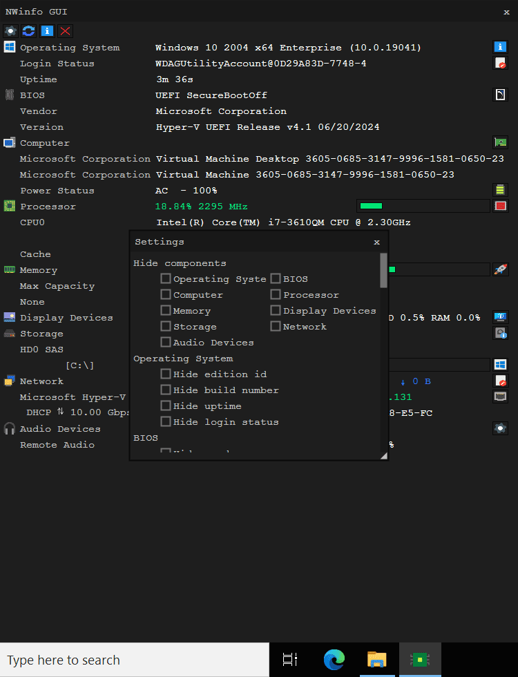Tick the hide Memory component checkbox
This screenshot has width=518, height=677.
[165, 310]
